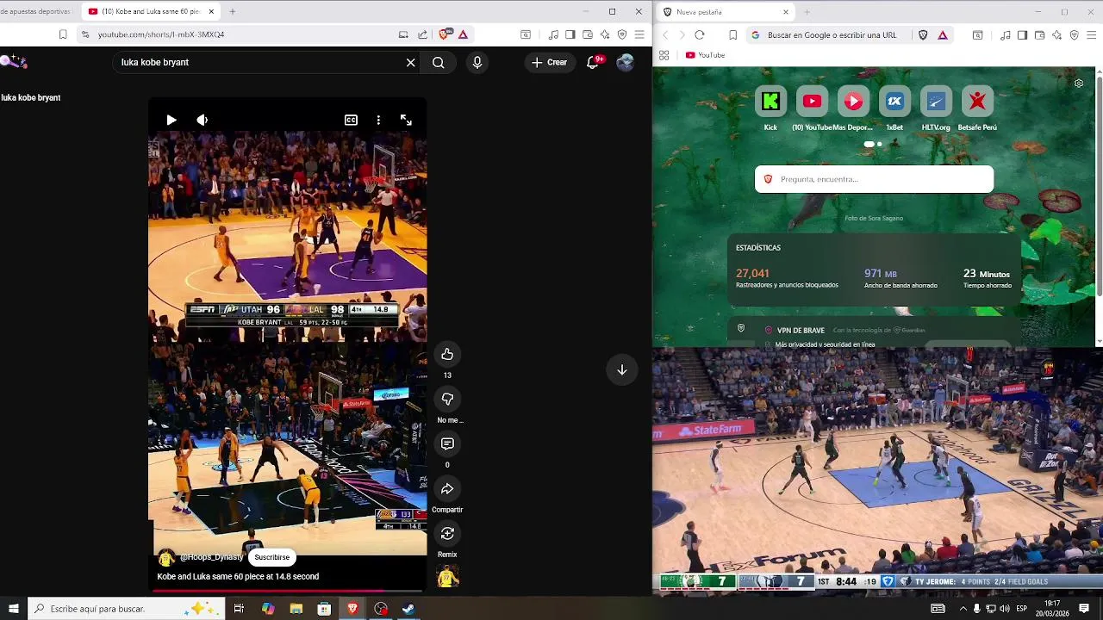Open the YouTube bookmark in bookmarks bar
Screen dimensions: 1103x620
pyautogui.click(x=705, y=55)
